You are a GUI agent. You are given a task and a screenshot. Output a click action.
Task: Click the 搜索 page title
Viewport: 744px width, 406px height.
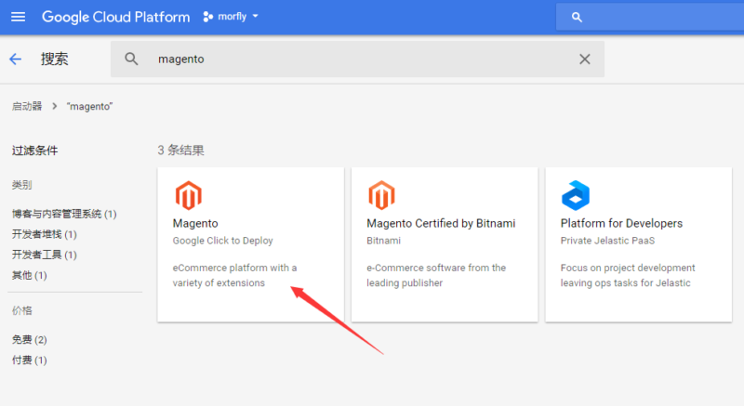55,59
